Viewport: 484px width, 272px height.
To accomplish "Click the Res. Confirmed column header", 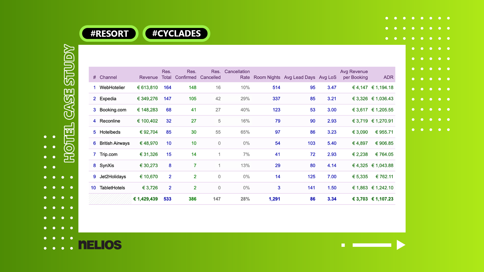I will (x=186, y=75).
